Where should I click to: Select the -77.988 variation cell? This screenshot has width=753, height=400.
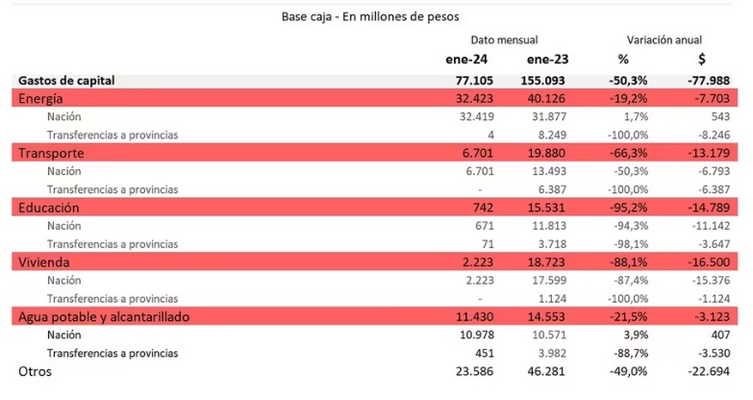click(712, 81)
